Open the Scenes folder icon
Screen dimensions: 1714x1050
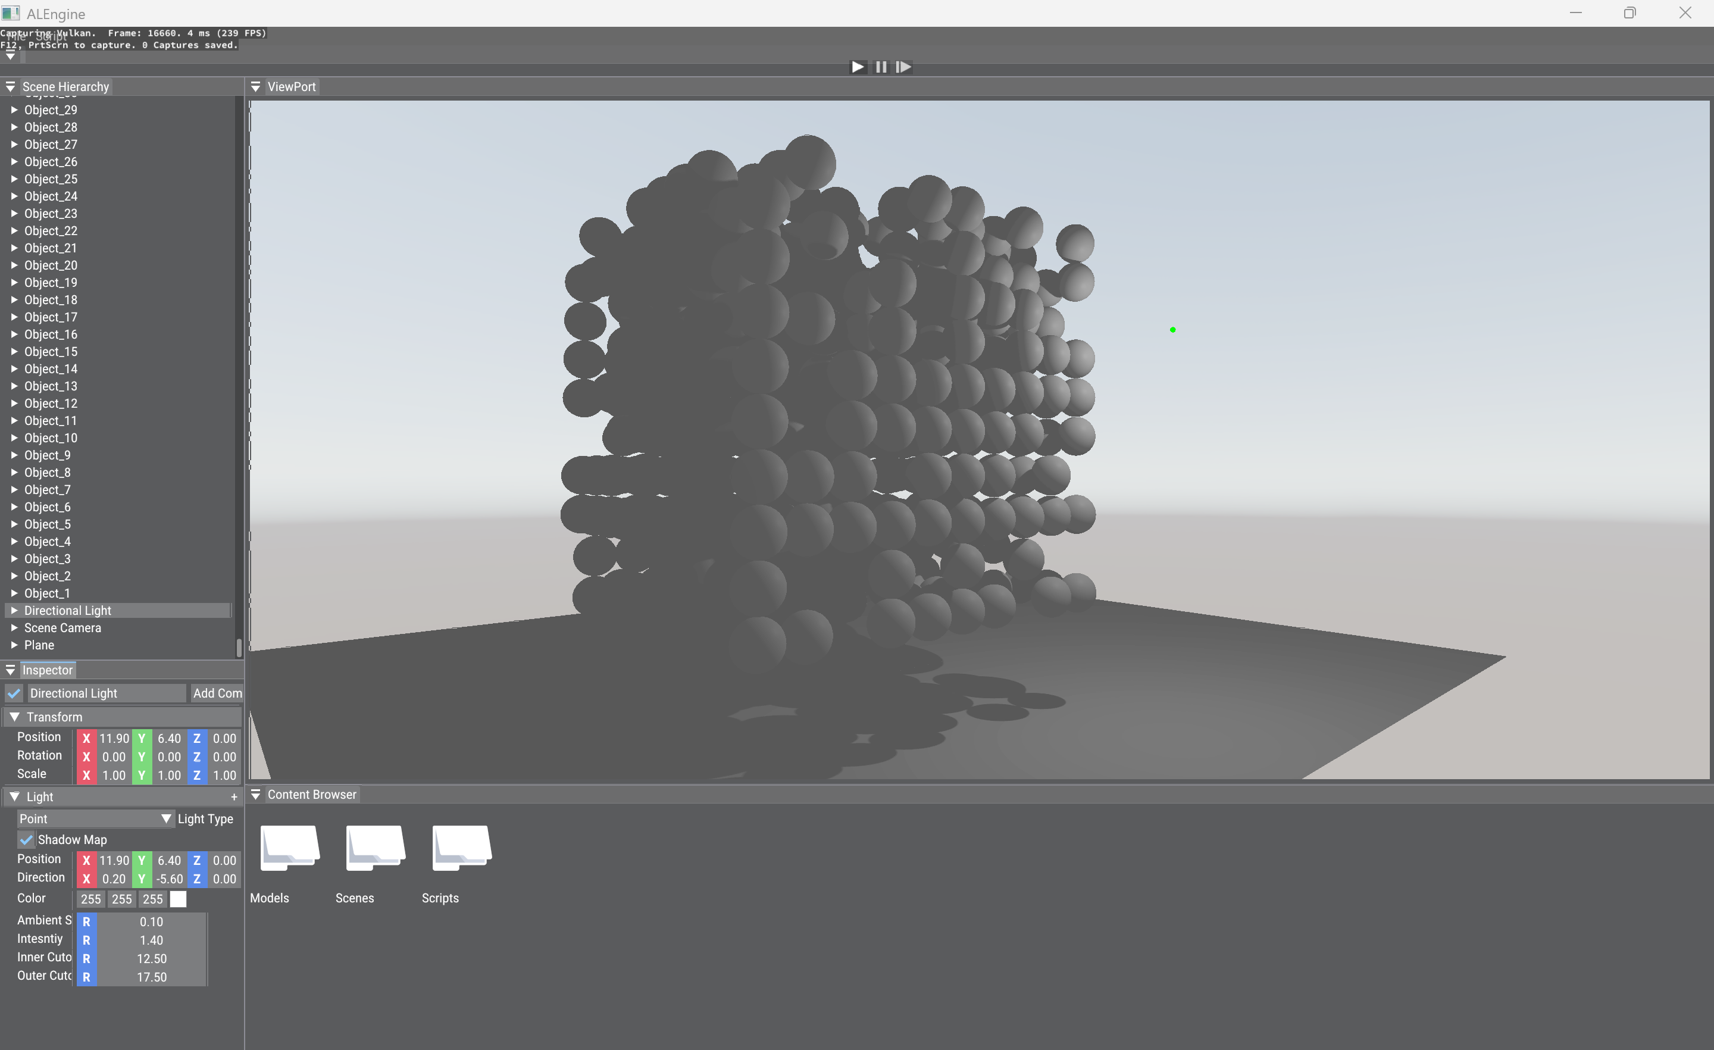[x=375, y=847]
